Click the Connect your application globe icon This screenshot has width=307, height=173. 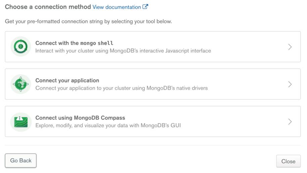(x=21, y=84)
